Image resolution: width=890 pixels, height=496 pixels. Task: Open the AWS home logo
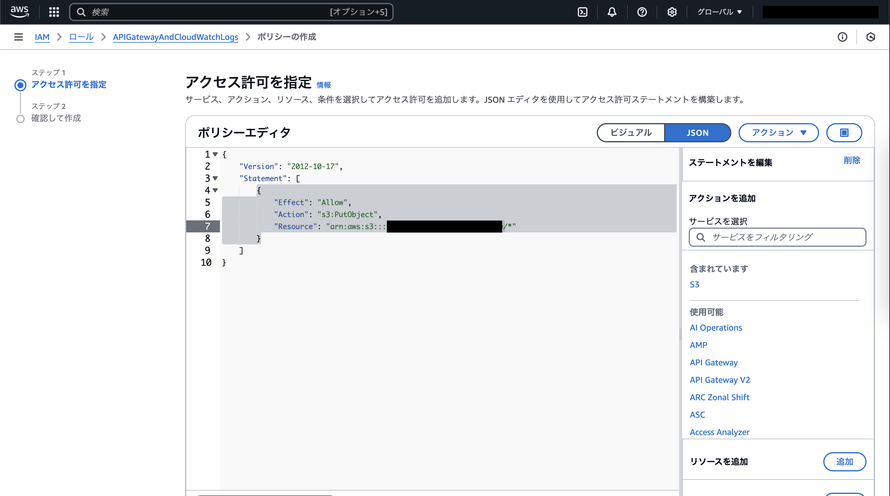pos(19,12)
